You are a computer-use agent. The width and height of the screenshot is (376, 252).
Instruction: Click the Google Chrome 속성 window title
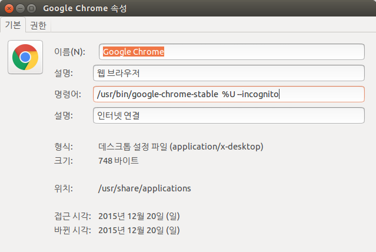[x=85, y=9]
